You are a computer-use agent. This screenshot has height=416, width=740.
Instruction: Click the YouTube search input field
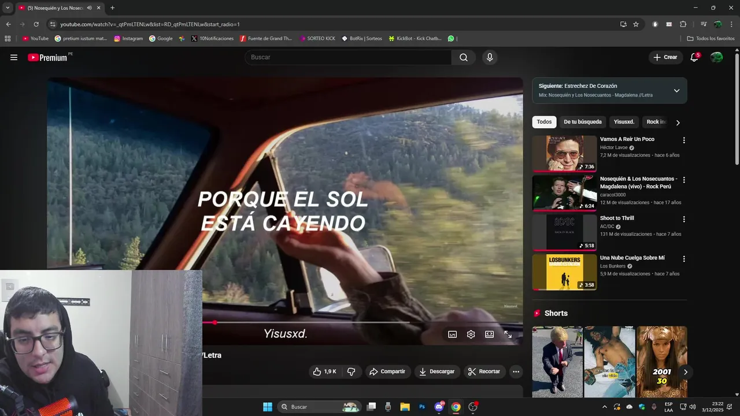[x=349, y=57]
